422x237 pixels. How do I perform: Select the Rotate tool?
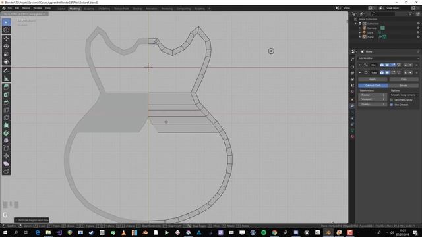pyautogui.click(x=6, y=47)
